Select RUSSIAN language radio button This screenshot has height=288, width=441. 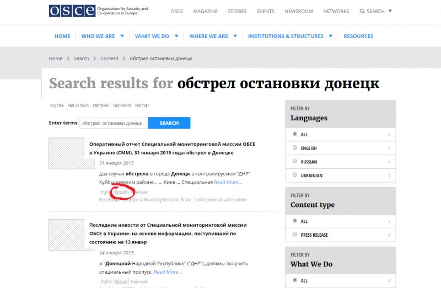[295, 161]
